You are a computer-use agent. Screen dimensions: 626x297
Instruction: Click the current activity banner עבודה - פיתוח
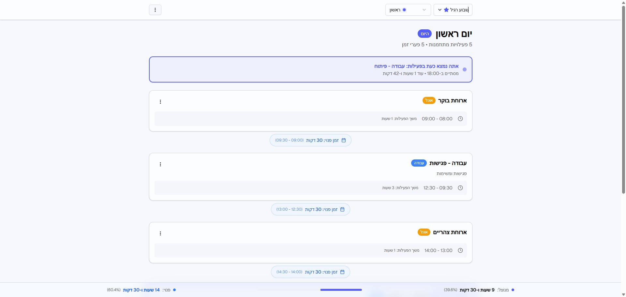311,69
